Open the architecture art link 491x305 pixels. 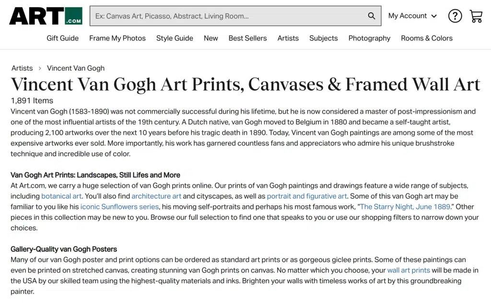click(x=156, y=196)
